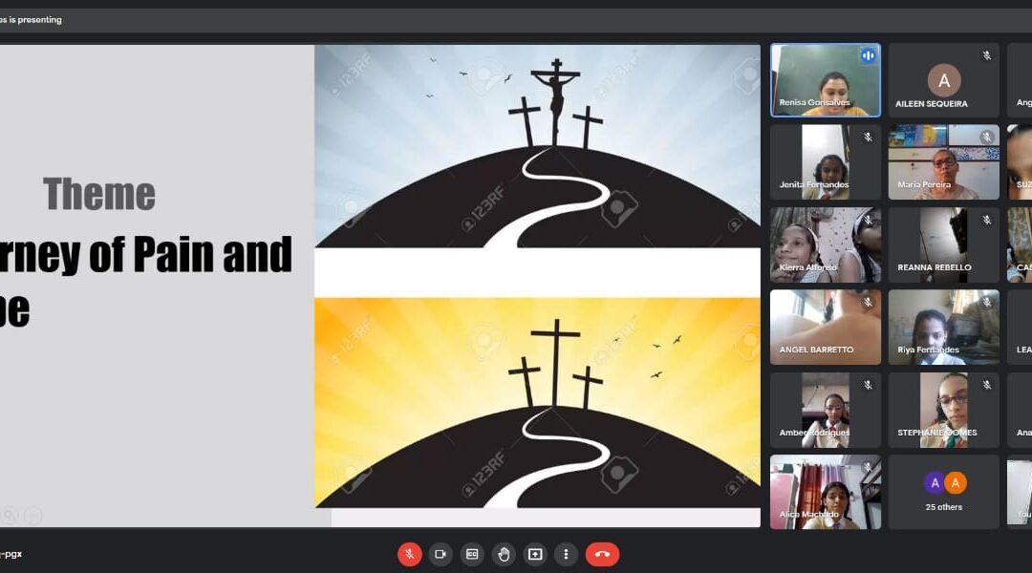Screen dimensions: 1032x573
Task: Click muted mic icon on Angel Barretto tile
Action: [x=868, y=303]
